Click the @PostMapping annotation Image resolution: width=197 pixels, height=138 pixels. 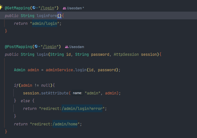(x=18, y=47)
